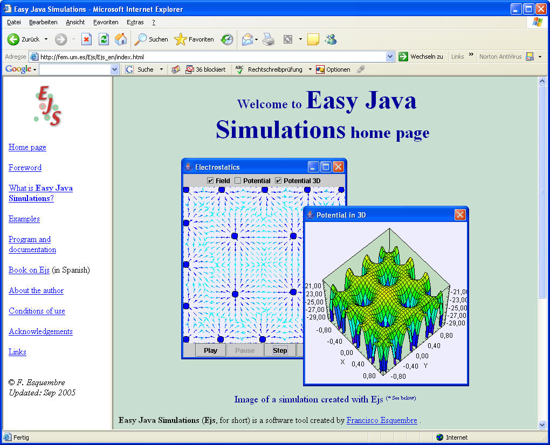Click the page's vertical scrollbar thumb
The image size is (550, 445).
[542, 191]
